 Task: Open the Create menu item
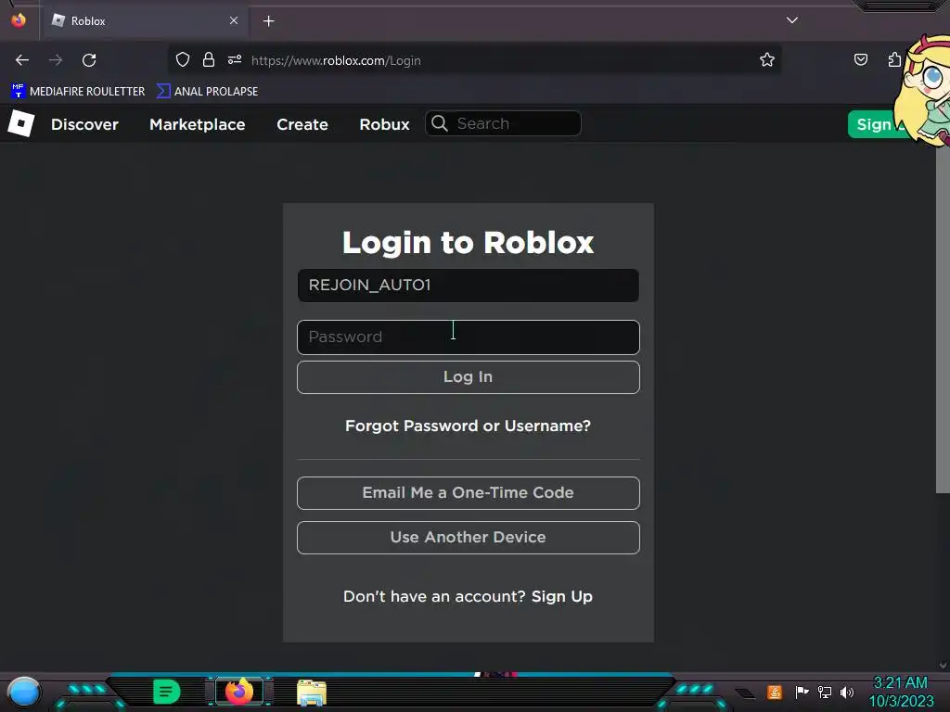point(302,124)
